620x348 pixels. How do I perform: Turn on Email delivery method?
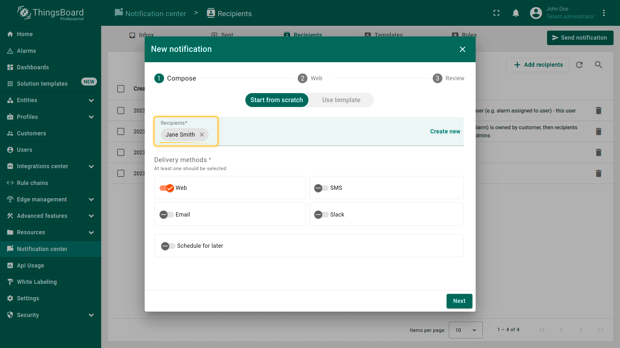pyautogui.click(x=167, y=215)
